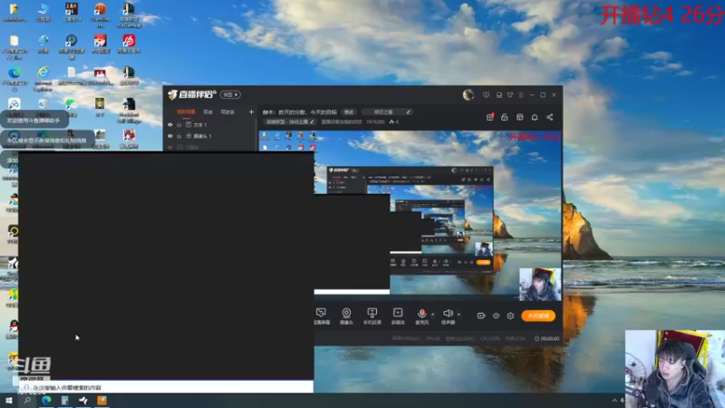Mute the speaker icon
Viewport: 725px width, 408px height.
pos(448,314)
